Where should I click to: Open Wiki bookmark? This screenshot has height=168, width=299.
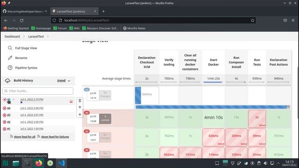click(x=74, y=28)
